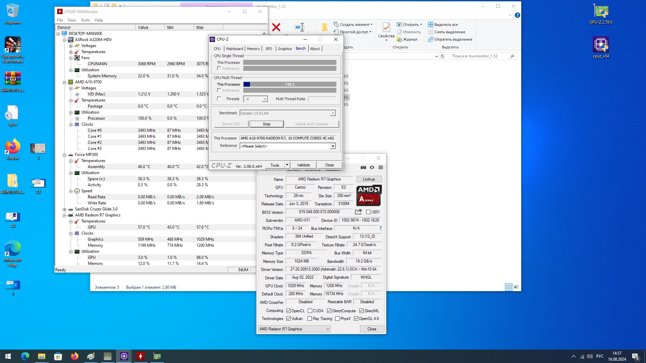Screen dimensions: 646x363
Task: Switch to the Mainboard tab in CPU-Z
Action: pyautogui.click(x=234, y=49)
